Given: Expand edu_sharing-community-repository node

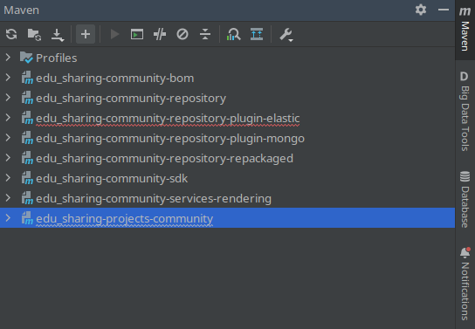Looking at the screenshot, I should click(x=8, y=98).
